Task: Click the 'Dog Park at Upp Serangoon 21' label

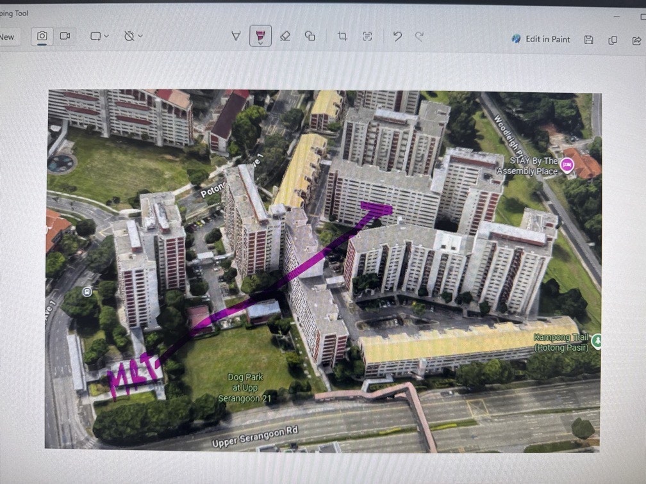Action: click(244, 388)
